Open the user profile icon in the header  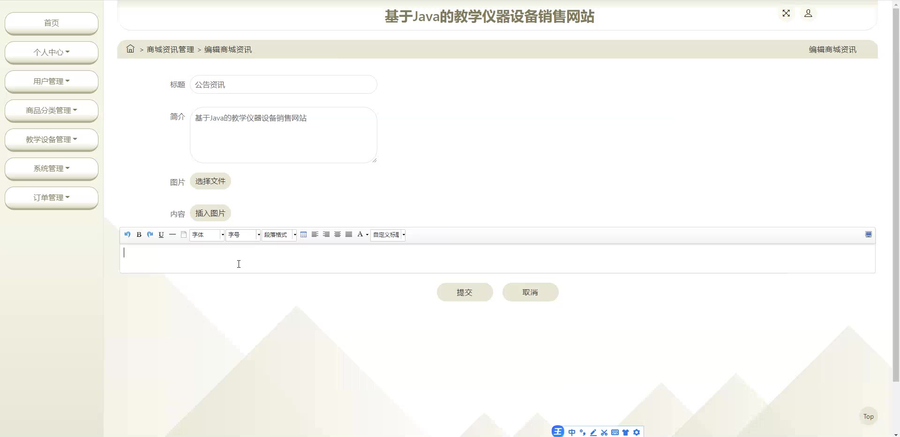(808, 13)
